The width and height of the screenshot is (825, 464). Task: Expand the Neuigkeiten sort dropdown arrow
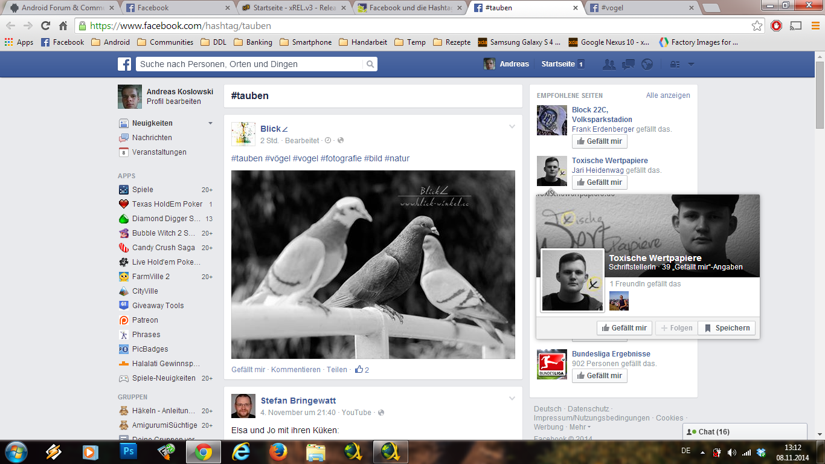coord(210,123)
